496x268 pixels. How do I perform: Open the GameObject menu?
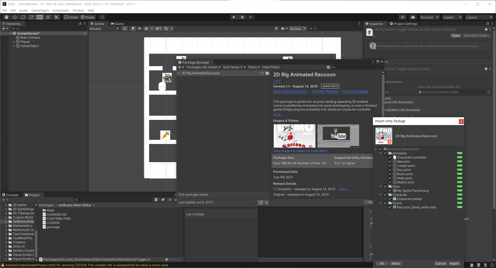click(x=40, y=11)
